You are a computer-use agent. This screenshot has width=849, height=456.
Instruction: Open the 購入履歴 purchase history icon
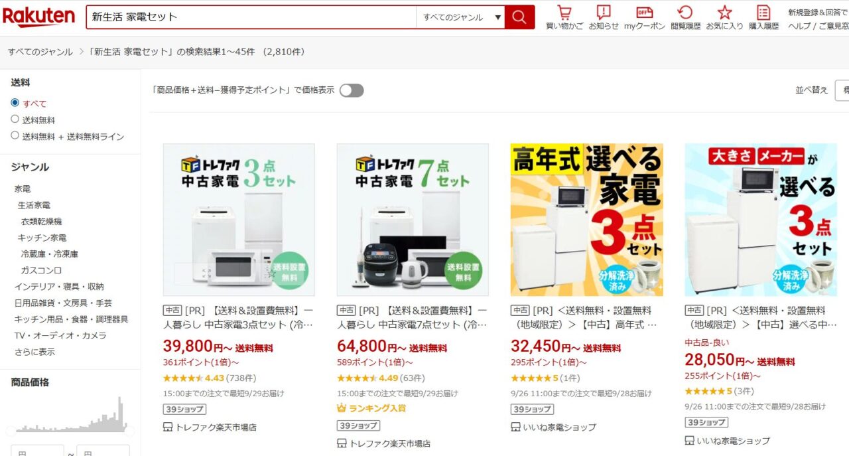tap(763, 18)
